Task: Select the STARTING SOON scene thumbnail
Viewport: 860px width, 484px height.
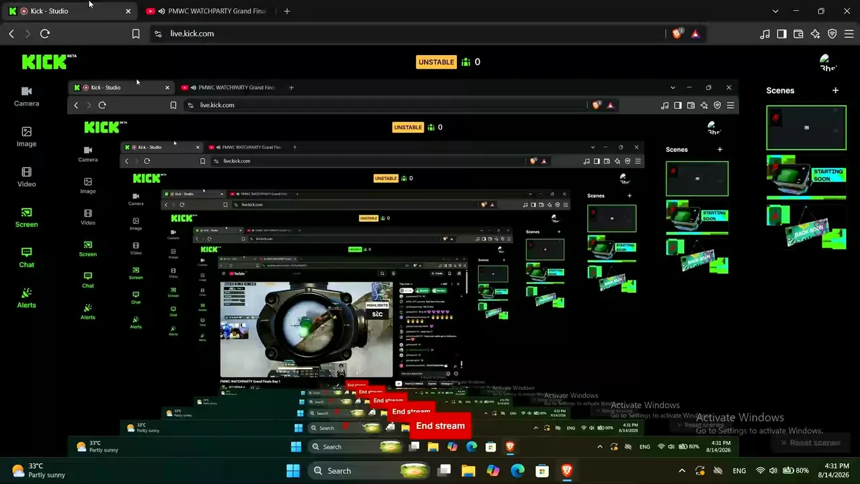Action: [x=806, y=177]
